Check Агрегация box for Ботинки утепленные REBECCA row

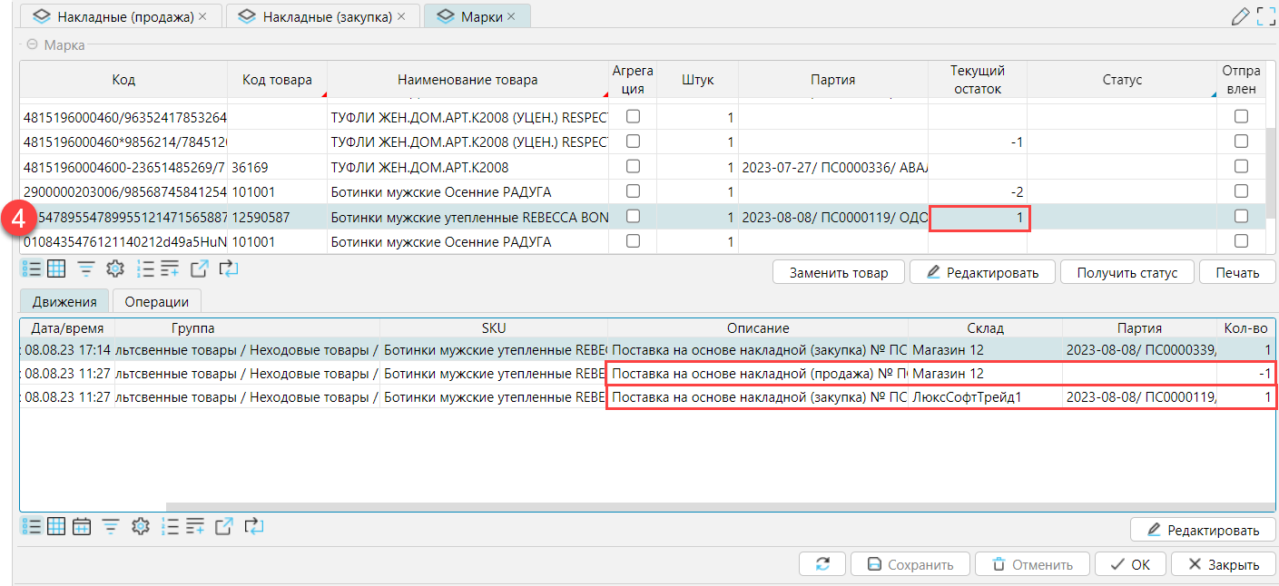pos(634,217)
